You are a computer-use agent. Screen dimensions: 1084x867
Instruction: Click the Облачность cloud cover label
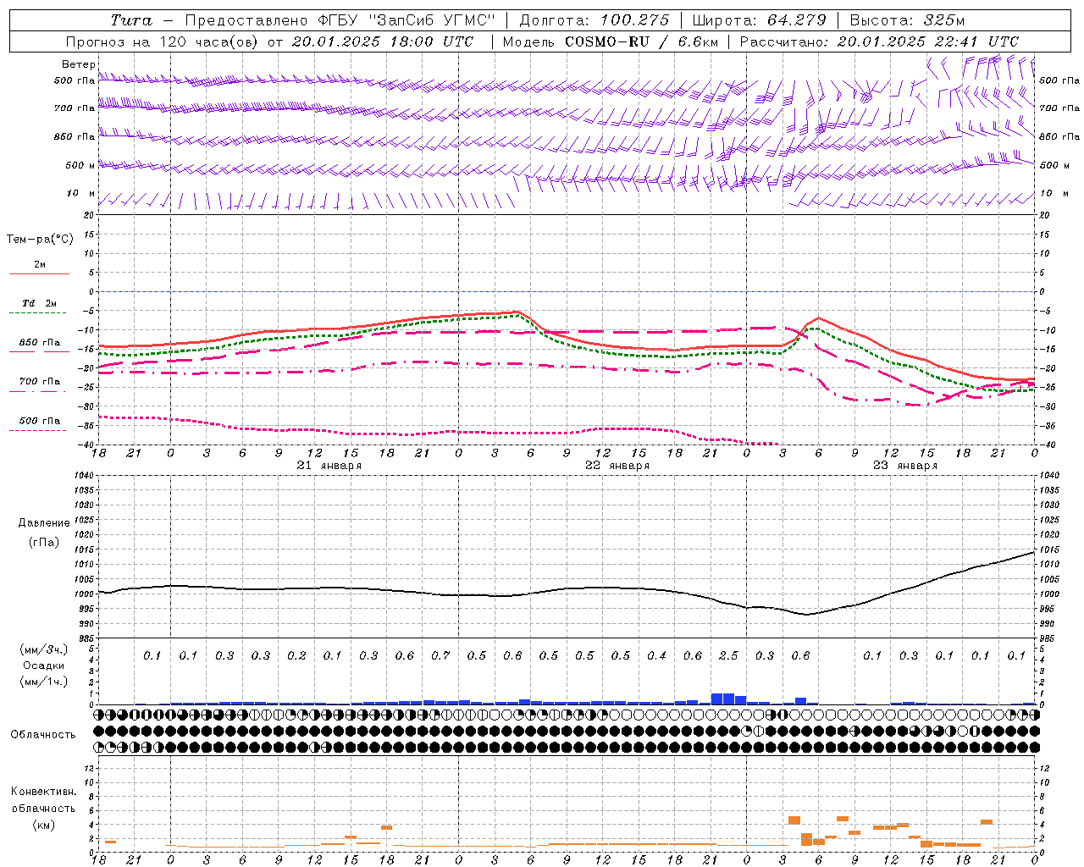43,734
